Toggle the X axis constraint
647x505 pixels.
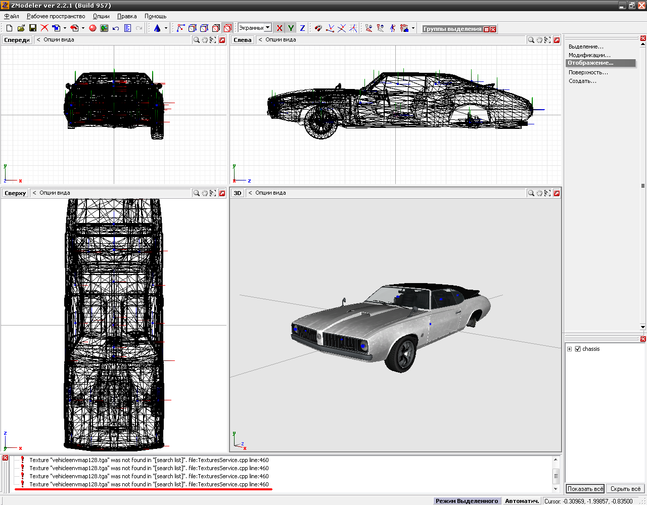tap(279, 28)
